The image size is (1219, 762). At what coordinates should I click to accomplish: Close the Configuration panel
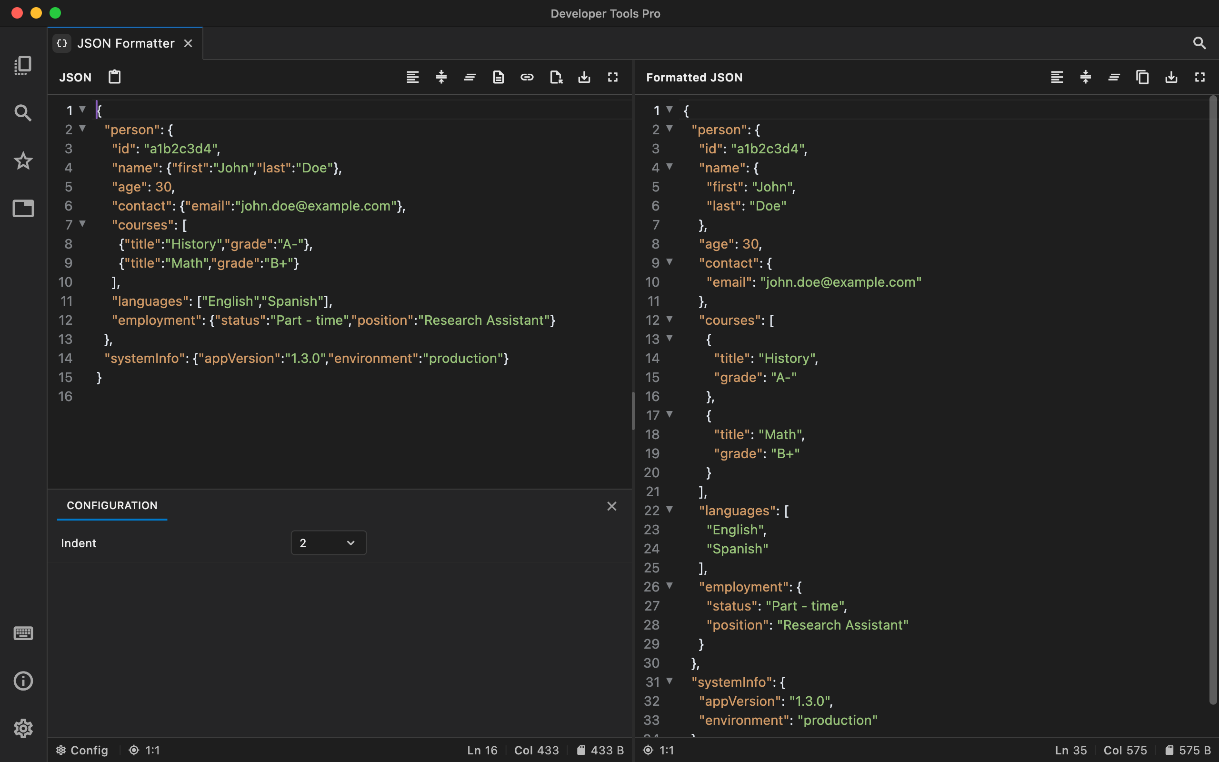(611, 506)
